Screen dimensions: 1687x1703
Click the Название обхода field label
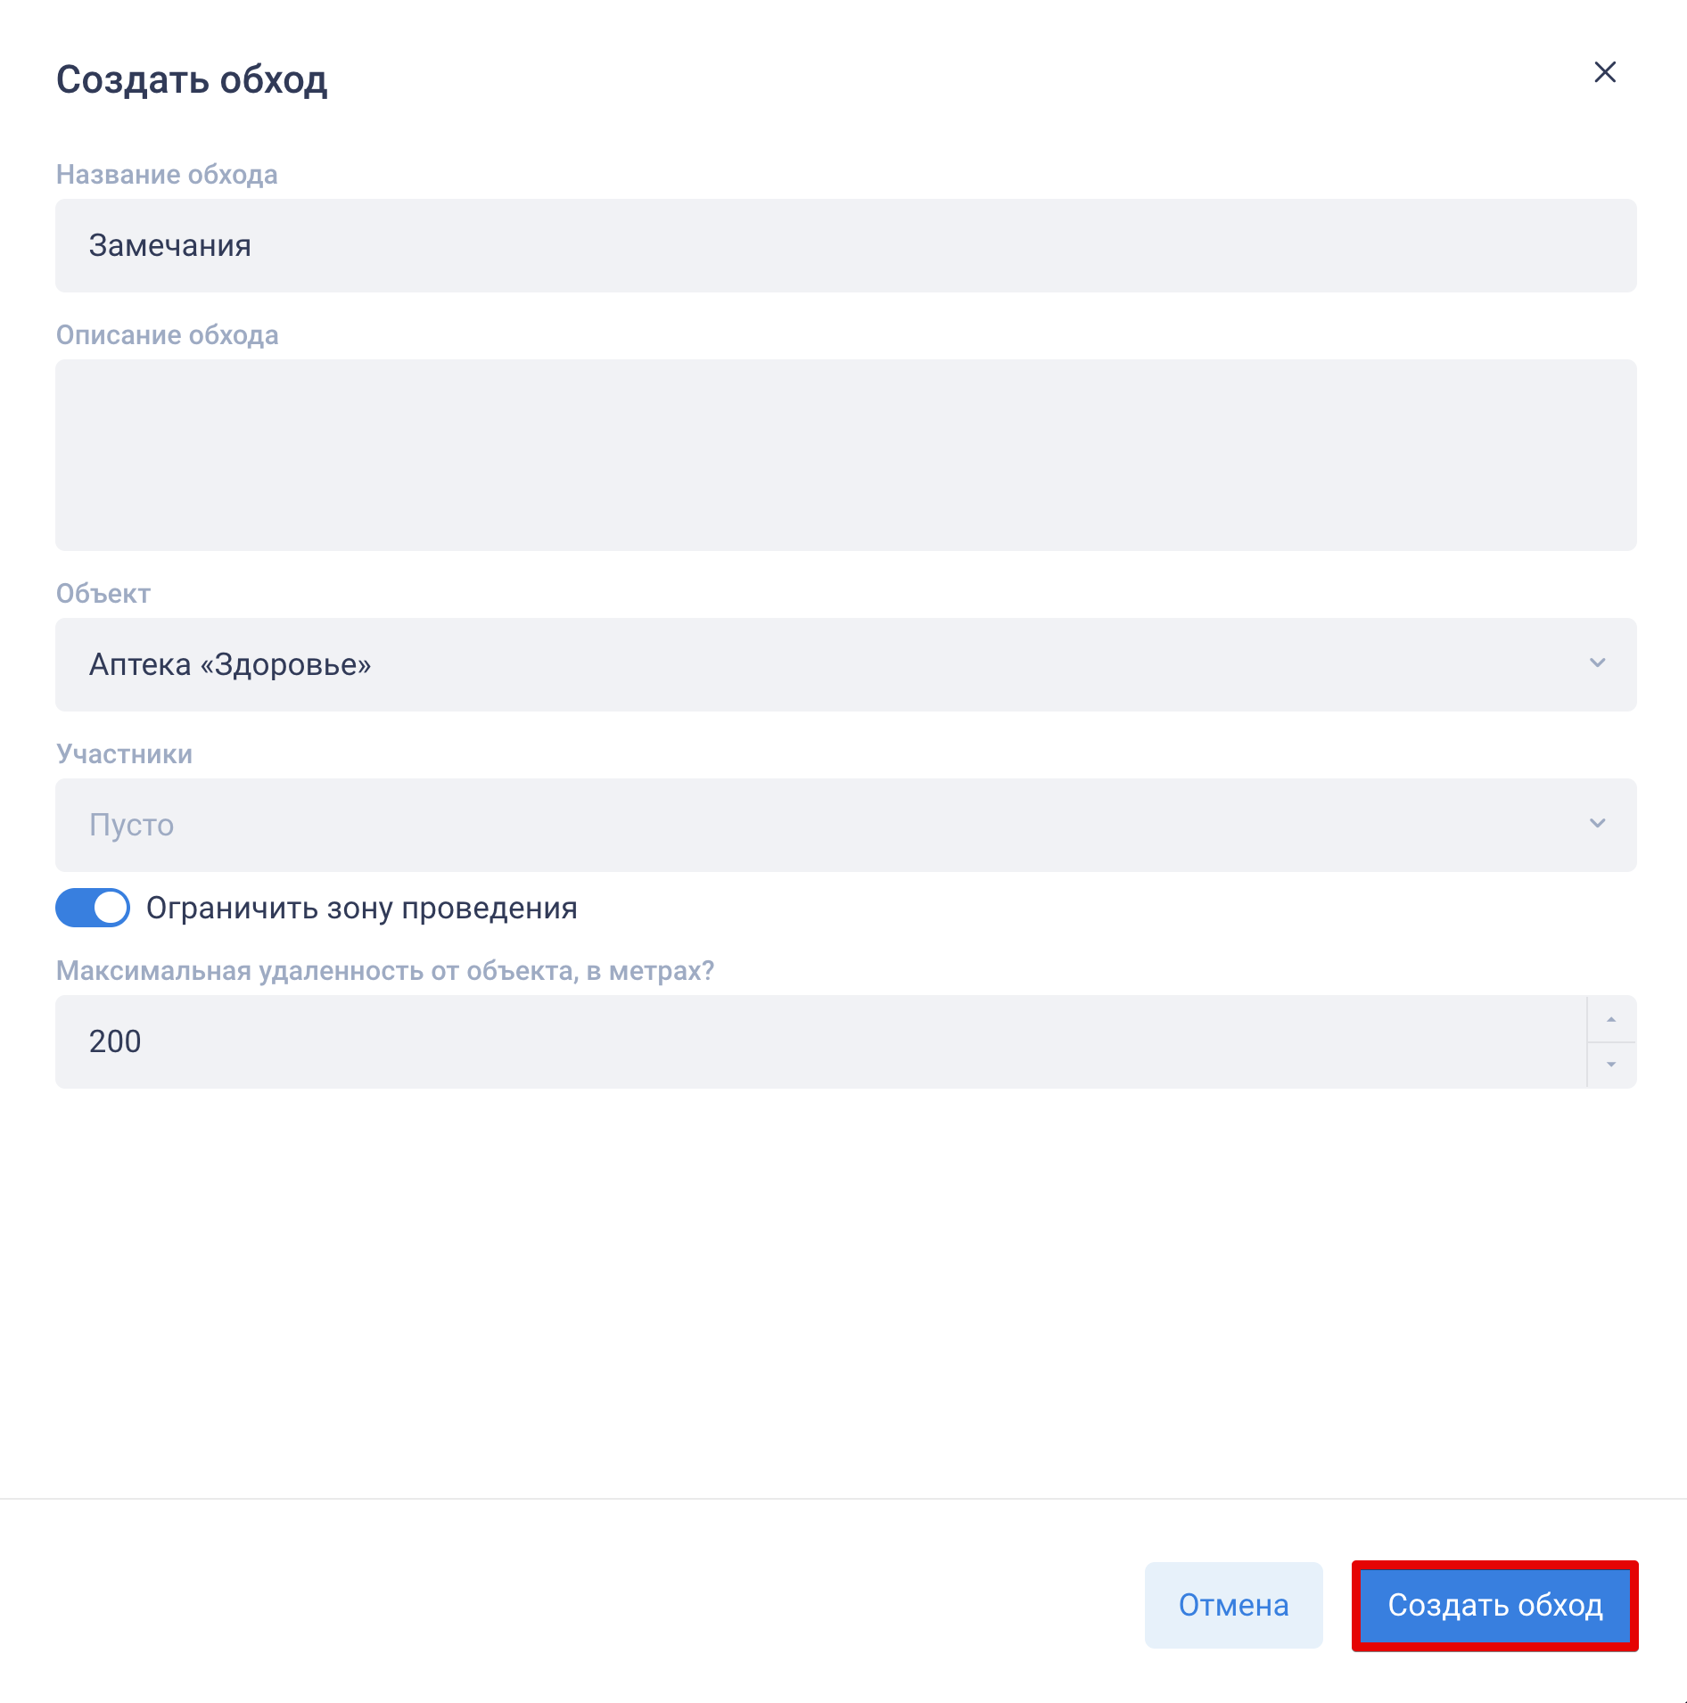pyautogui.click(x=167, y=175)
